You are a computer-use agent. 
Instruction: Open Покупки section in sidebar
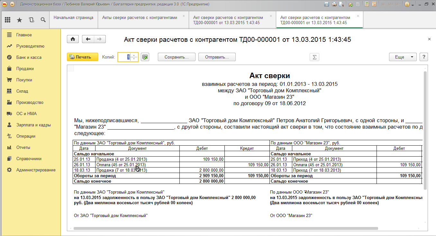click(30, 80)
